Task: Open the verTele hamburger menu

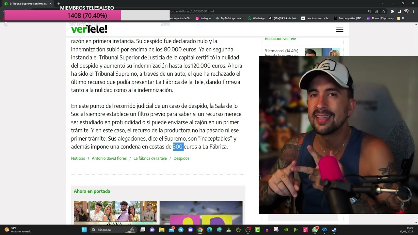Action: [340, 29]
